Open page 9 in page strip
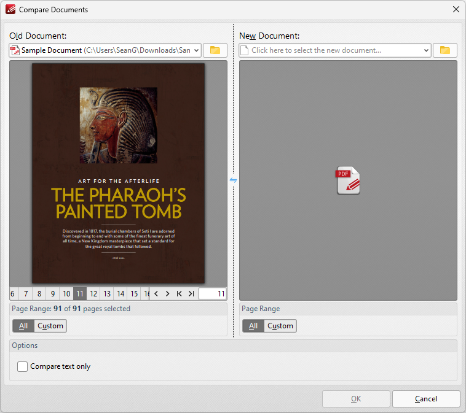Viewport: 466px width, 413px height. coord(53,294)
